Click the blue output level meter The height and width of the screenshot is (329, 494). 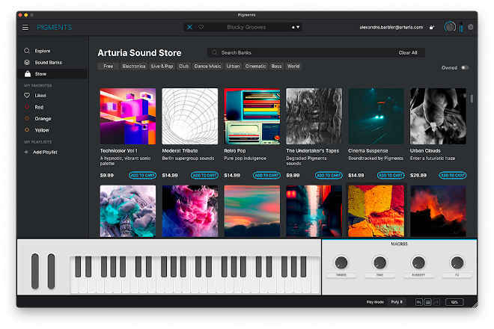(460, 27)
